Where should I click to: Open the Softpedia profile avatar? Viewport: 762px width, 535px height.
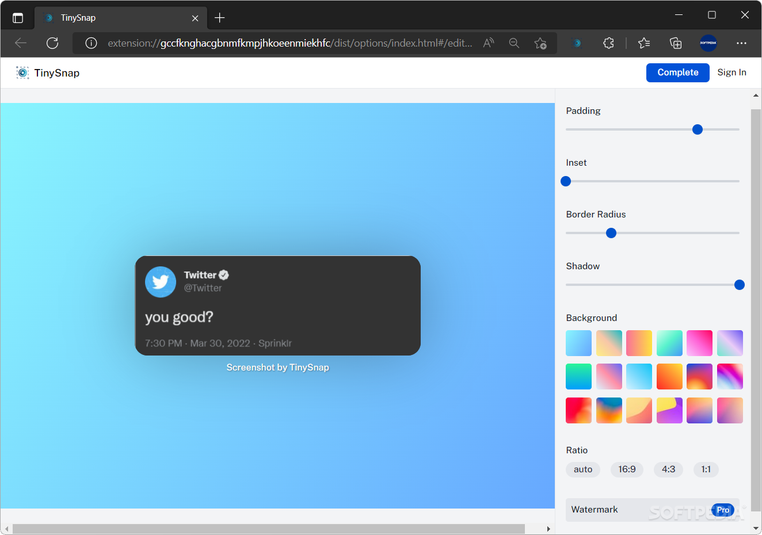(708, 43)
